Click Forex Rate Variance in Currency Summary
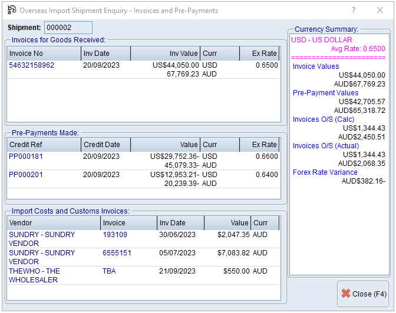 click(x=325, y=172)
